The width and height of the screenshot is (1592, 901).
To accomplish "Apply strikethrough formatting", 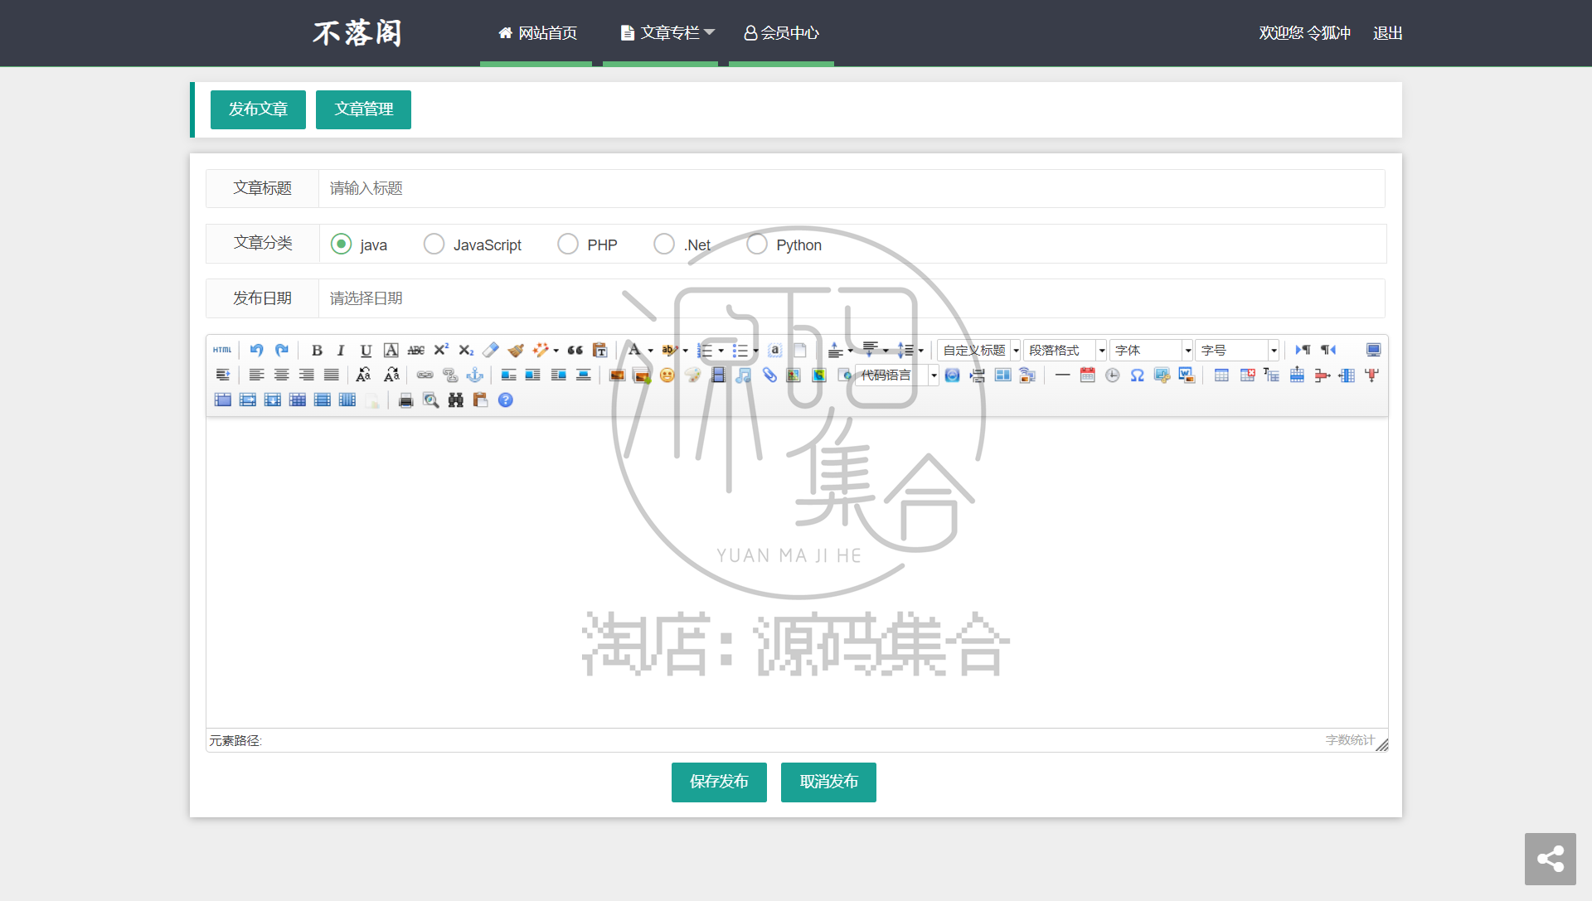I will pyautogui.click(x=416, y=351).
